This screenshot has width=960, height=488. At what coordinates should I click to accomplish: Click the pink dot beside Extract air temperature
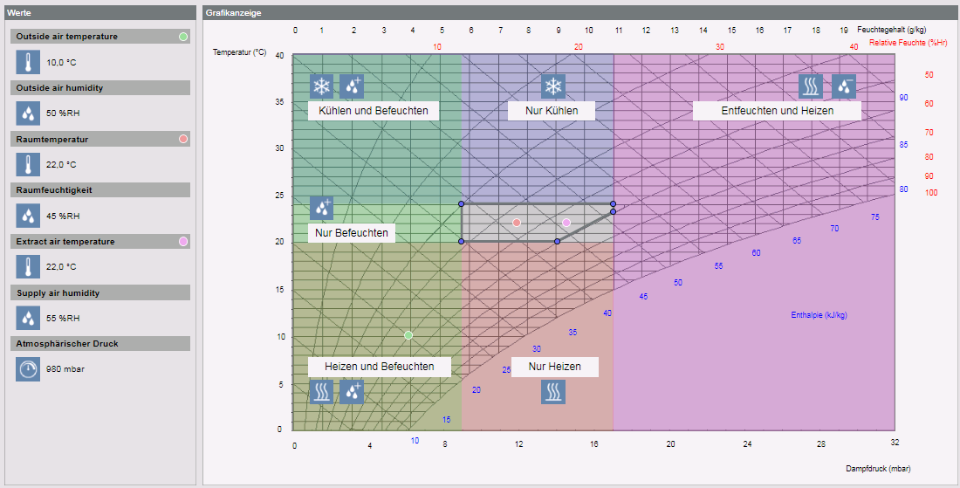[183, 241]
